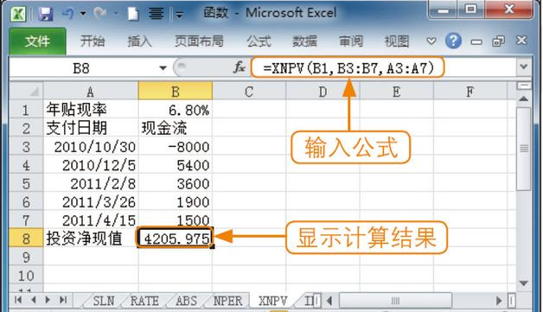Select column A header
The height and width of the screenshot is (312, 543).
click(x=91, y=92)
